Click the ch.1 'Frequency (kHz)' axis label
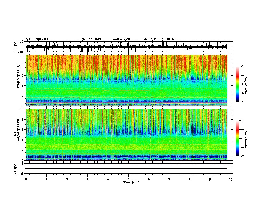Viewport: 260px width, 201px height. [18, 77]
